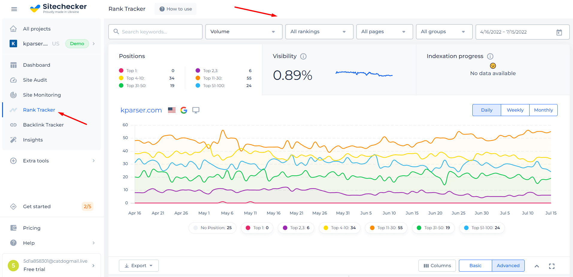The image size is (573, 277).
Task: Click the fullscreen expand icon
Action: pyautogui.click(x=552, y=266)
